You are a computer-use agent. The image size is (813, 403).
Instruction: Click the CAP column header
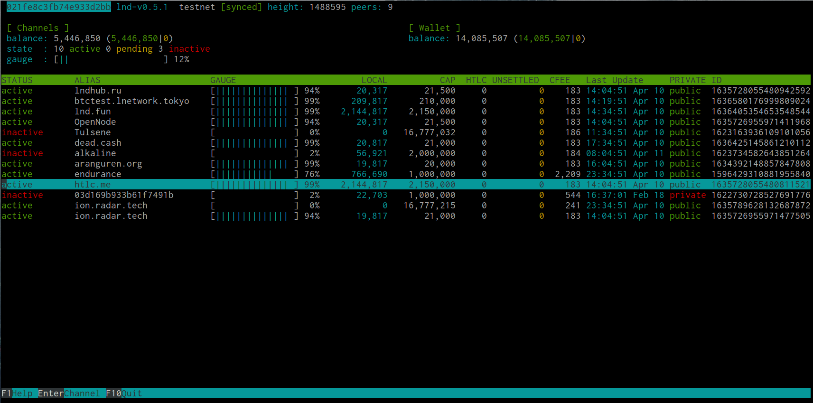448,80
